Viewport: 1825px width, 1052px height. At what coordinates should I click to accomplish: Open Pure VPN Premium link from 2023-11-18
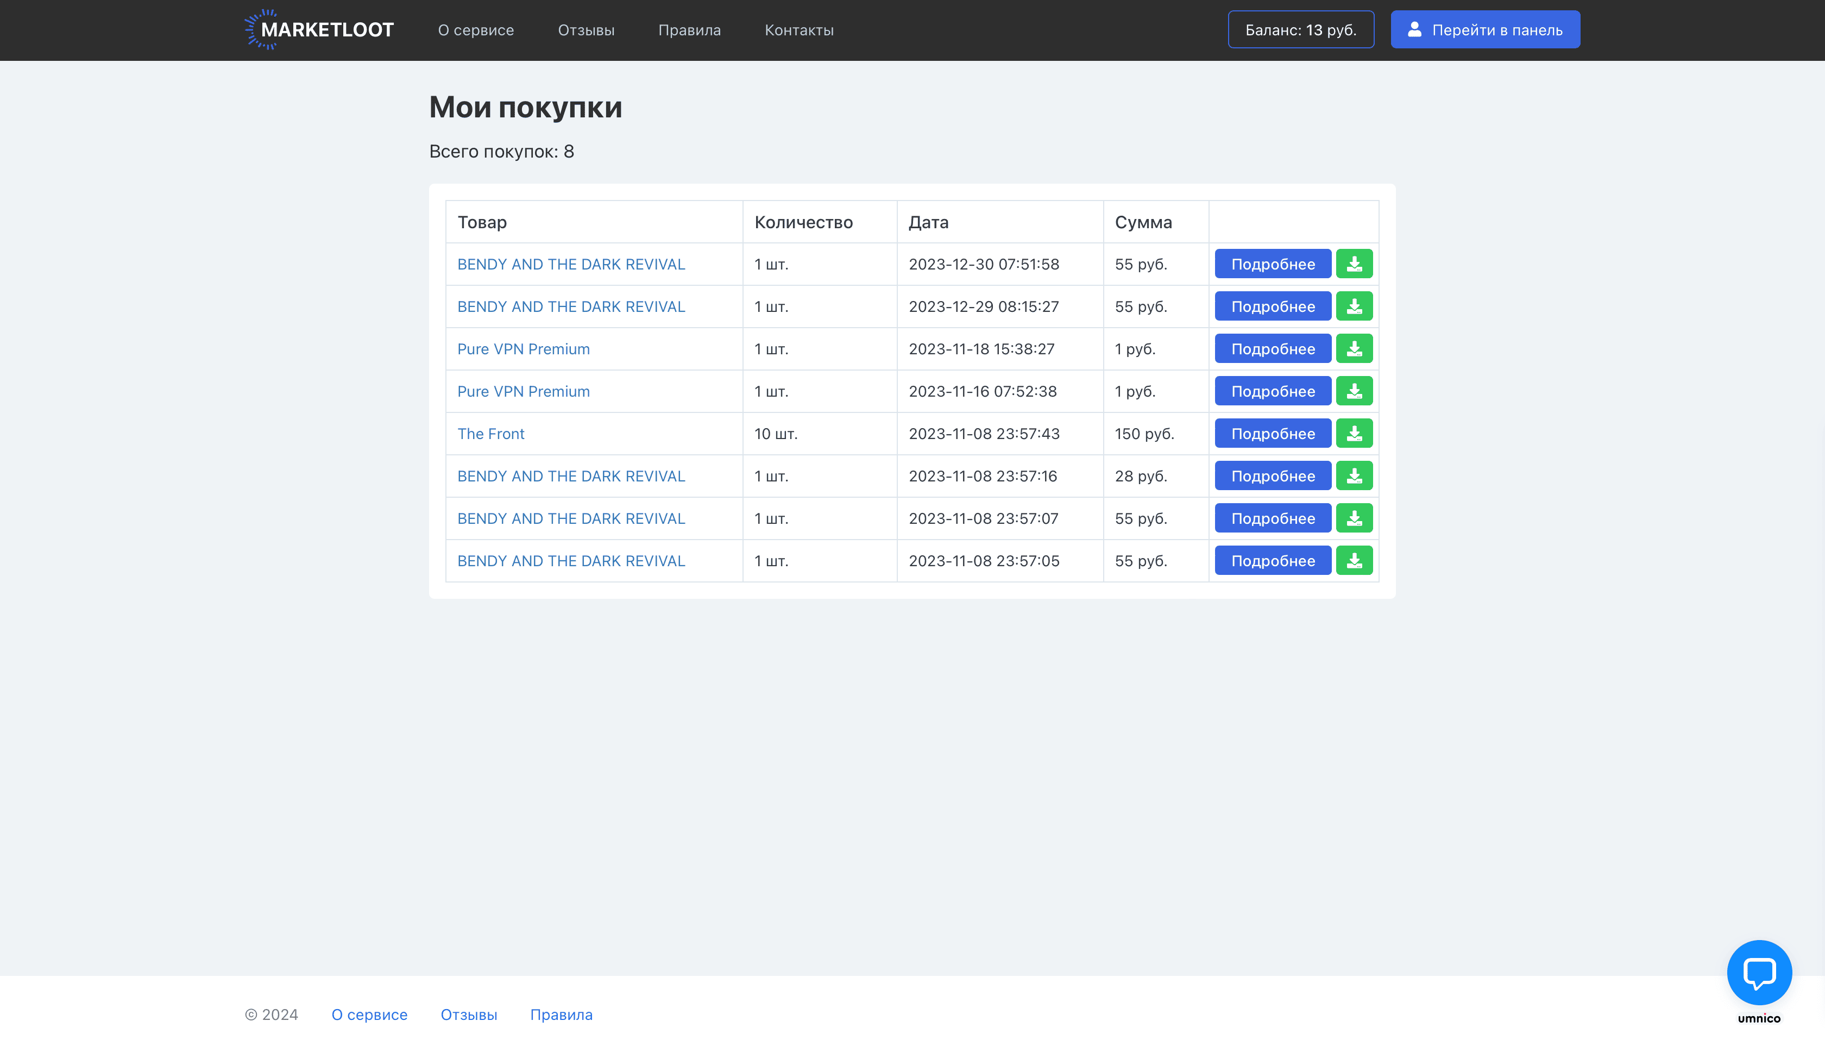(x=523, y=349)
